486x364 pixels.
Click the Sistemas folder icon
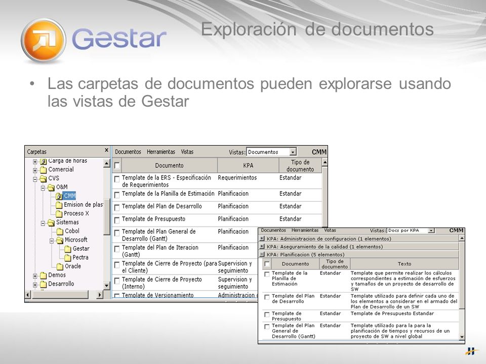pyautogui.click(x=51, y=222)
